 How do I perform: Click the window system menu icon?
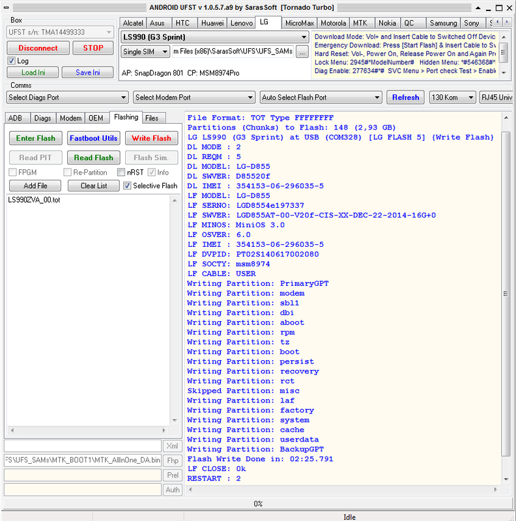(6, 8)
